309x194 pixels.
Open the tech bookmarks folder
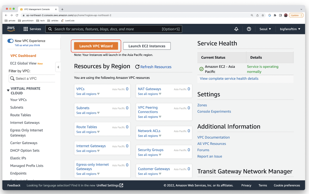click(40, 21)
